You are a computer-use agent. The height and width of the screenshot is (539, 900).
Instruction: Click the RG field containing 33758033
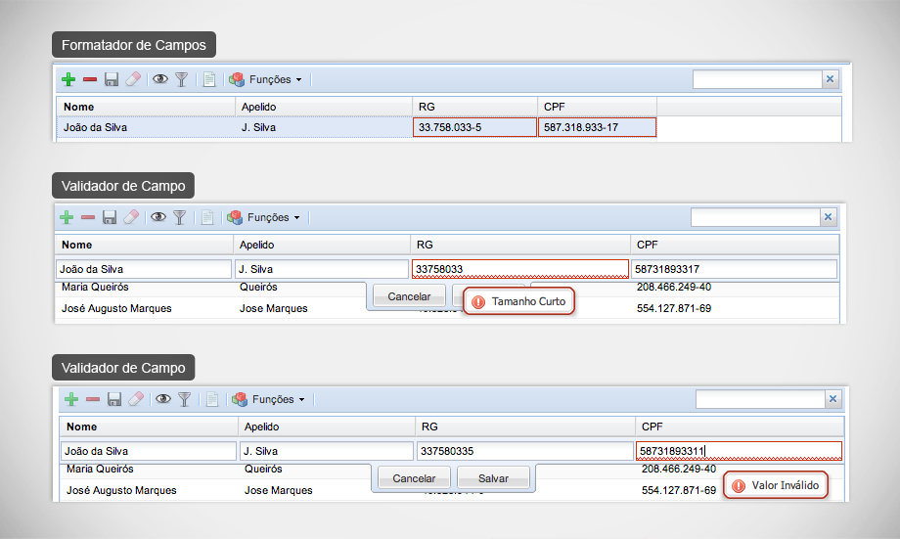pos(519,269)
